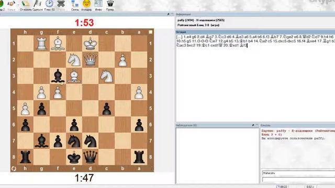Select the white bishop on f1
Screen dimensions: 335x188
click(x=58, y=43)
